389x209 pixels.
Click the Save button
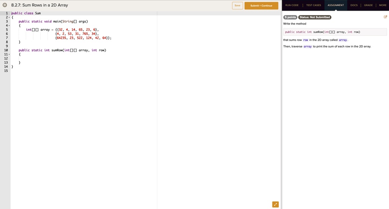click(x=237, y=5)
